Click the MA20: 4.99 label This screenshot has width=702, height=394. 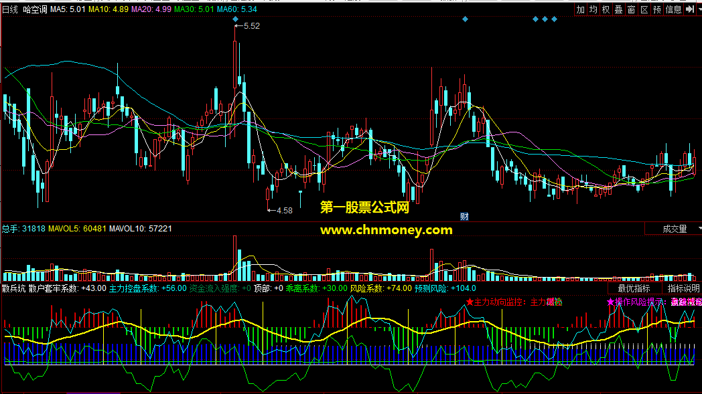(x=151, y=9)
